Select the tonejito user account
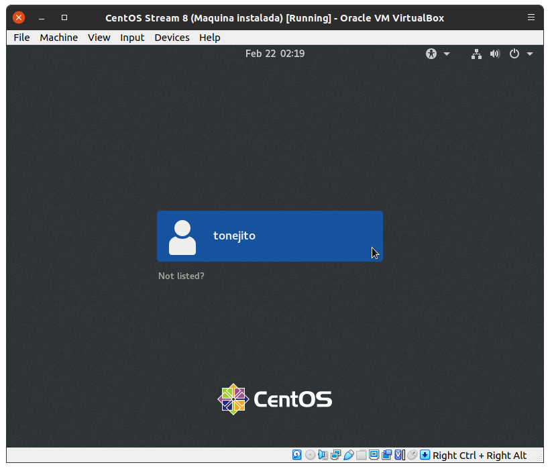Image resolution: width=550 pixels, height=469 pixels. click(270, 236)
